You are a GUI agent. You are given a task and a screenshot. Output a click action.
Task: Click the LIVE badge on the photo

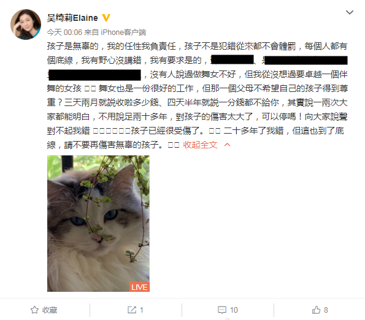(139, 287)
